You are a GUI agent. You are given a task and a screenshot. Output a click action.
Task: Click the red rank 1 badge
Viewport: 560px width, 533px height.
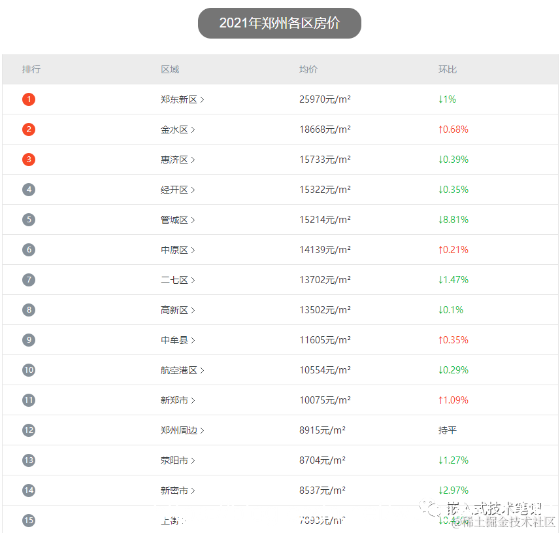click(x=29, y=99)
